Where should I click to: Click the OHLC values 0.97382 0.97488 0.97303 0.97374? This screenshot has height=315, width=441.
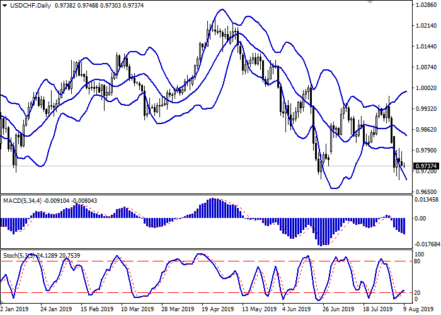click(99, 6)
